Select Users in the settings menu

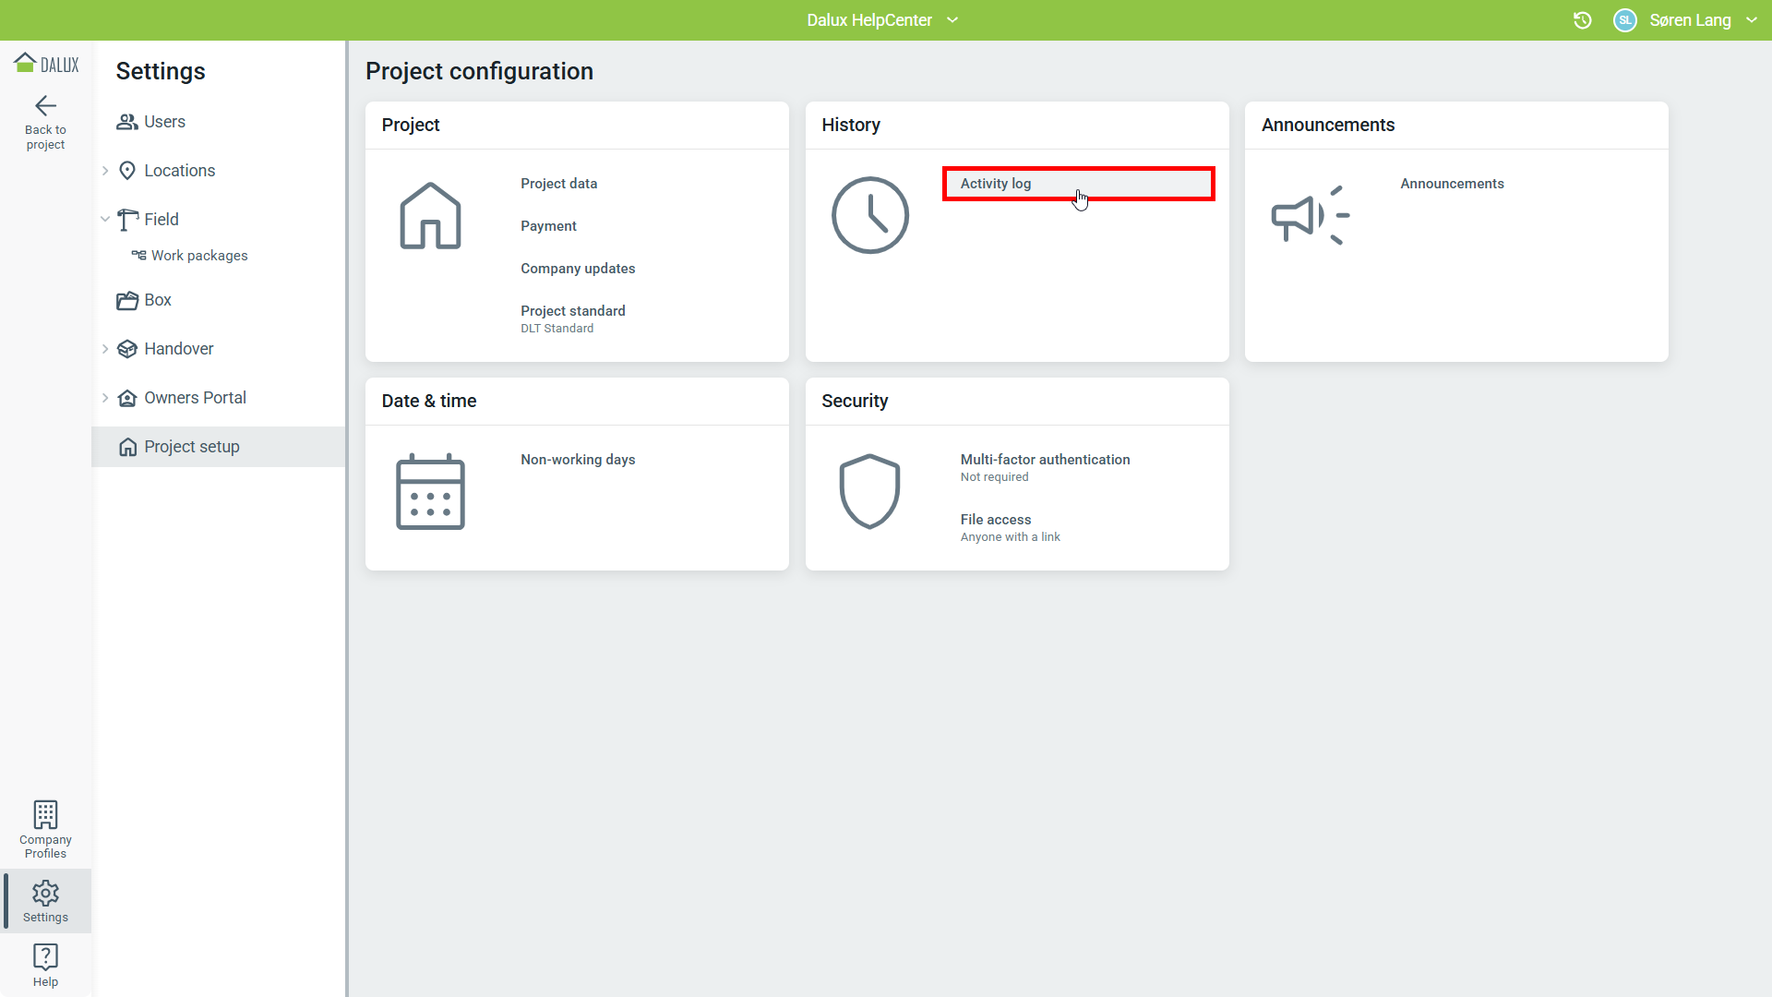tap(164, 122)
